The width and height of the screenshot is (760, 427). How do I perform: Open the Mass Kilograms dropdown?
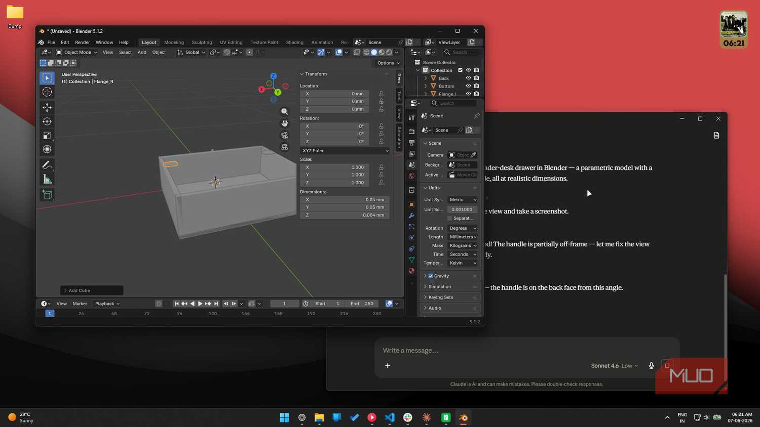tap(462, 245)
